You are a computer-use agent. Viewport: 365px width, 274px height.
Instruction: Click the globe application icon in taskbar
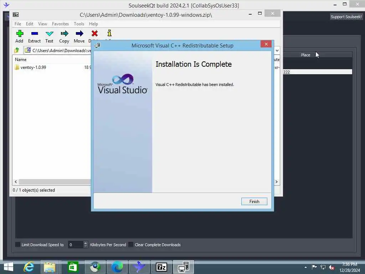(x=95, y=267)
